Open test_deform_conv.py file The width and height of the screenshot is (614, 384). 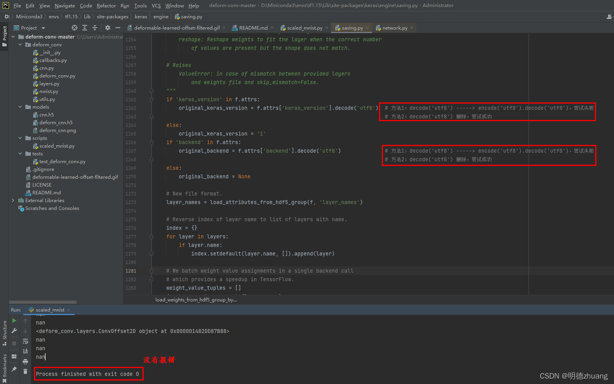[62, 162]
